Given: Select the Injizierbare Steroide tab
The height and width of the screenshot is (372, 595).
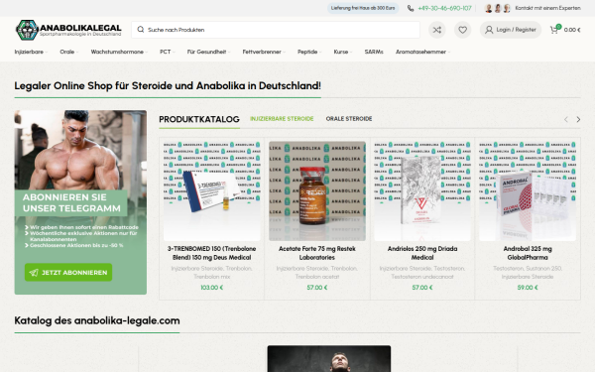Looking at the screenshot, I should pos(282,119).
